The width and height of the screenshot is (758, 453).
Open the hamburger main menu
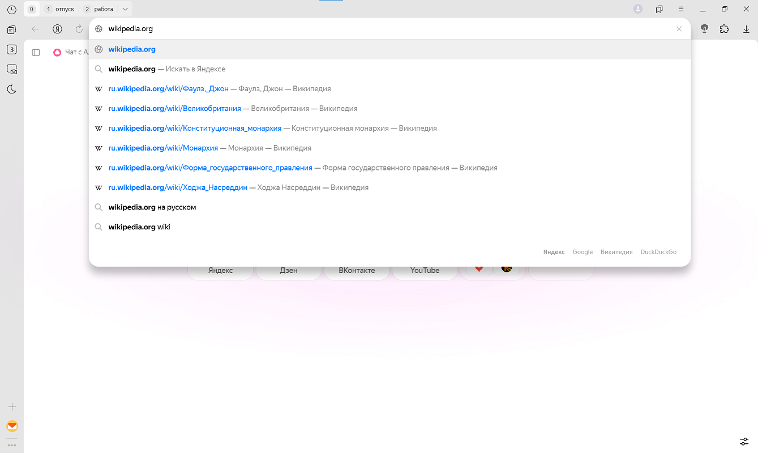pos(681,9)
